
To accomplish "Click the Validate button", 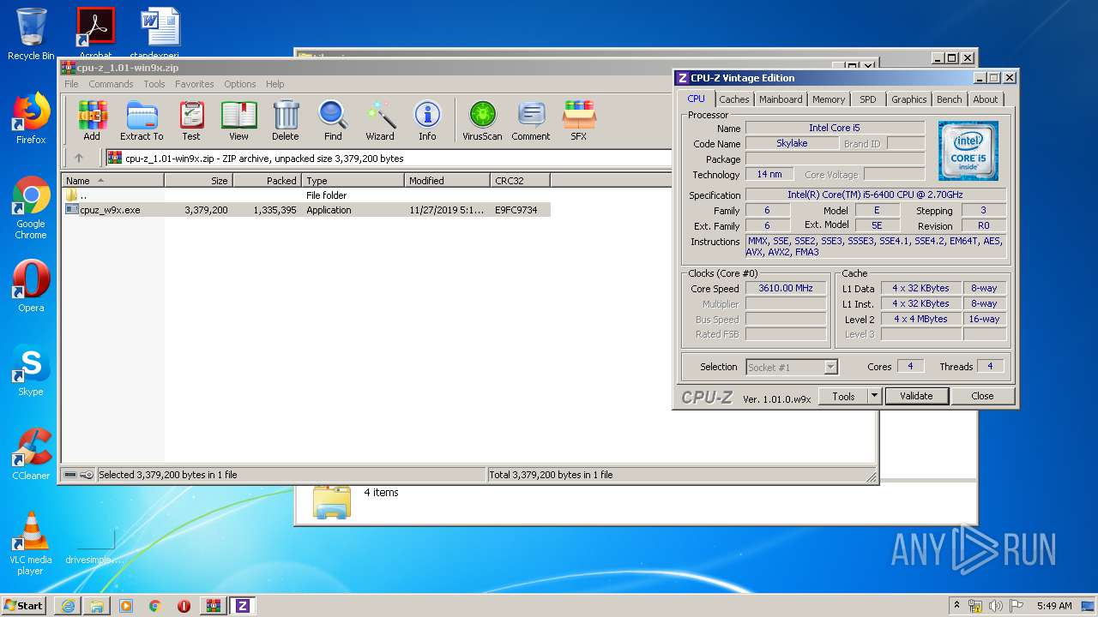I will [916, 396].
